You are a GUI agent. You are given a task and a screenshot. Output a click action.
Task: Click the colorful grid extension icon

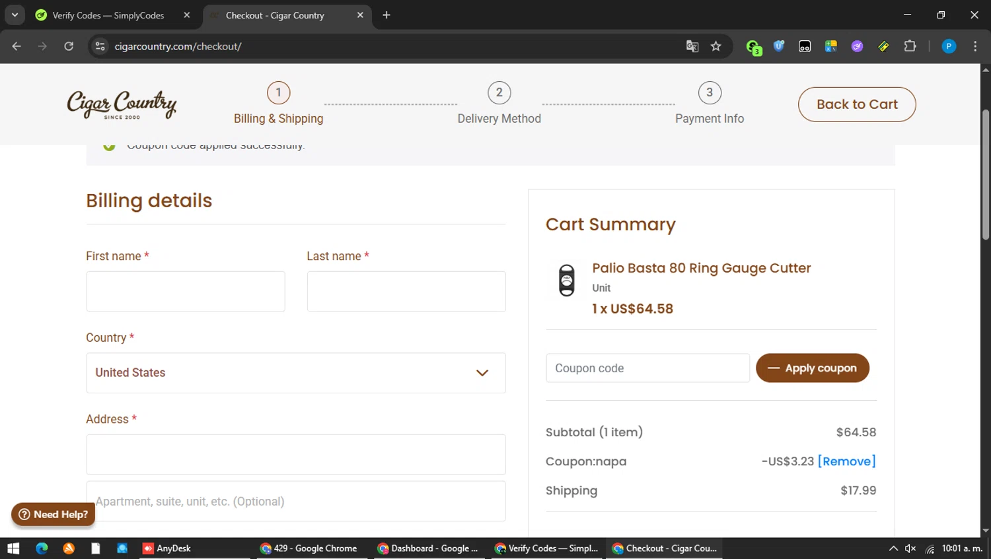831,46
